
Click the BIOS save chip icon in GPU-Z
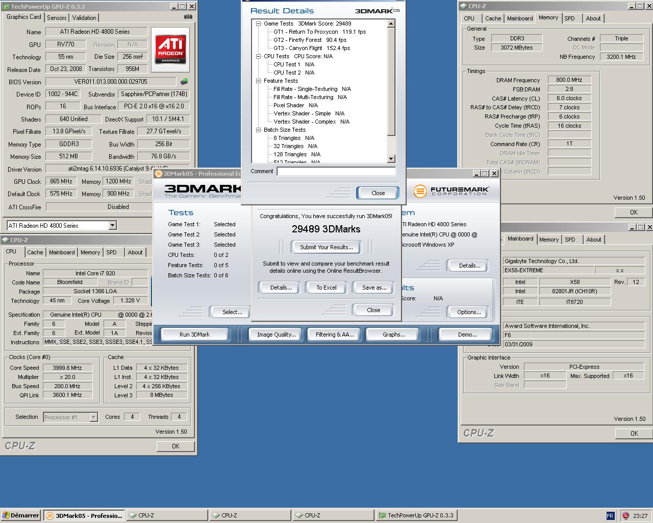coord(184,82)
